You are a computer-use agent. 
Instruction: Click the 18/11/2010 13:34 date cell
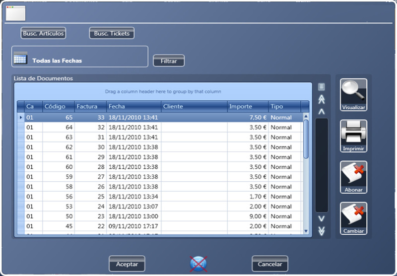point(133,197)
